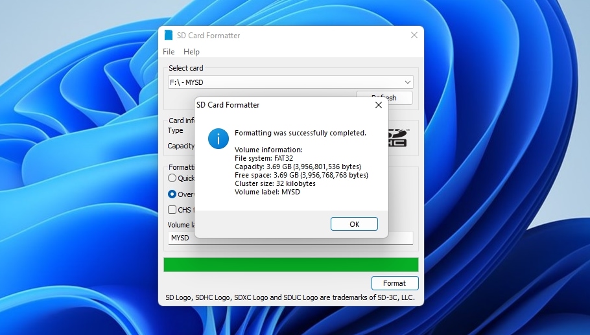Click the blue information icon in dialog

pos(218,139)
